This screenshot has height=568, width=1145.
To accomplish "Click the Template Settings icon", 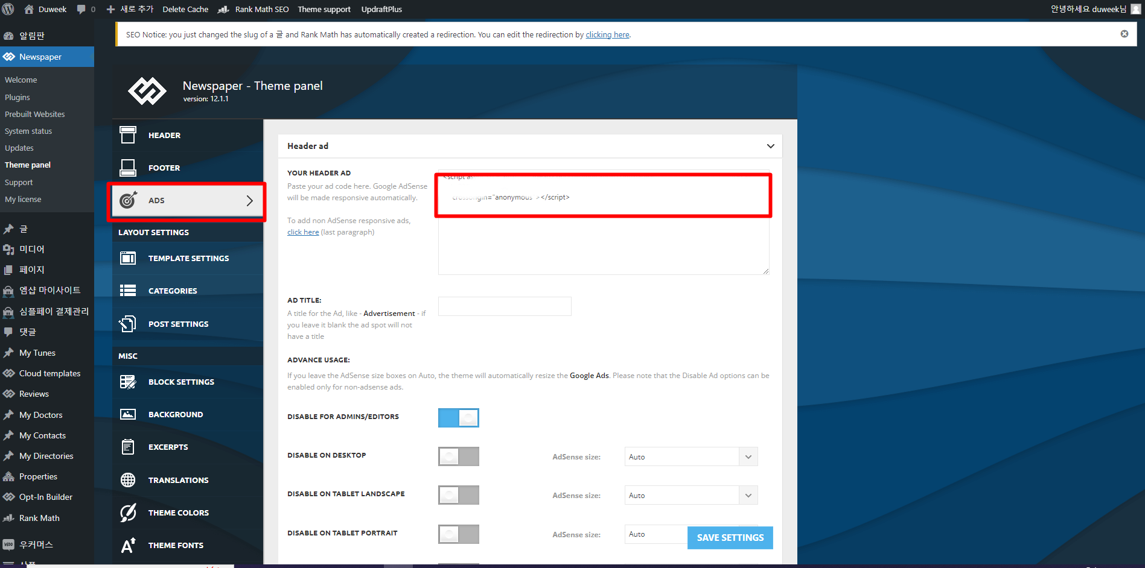I will pyautogui.click(x=128, y=258).
